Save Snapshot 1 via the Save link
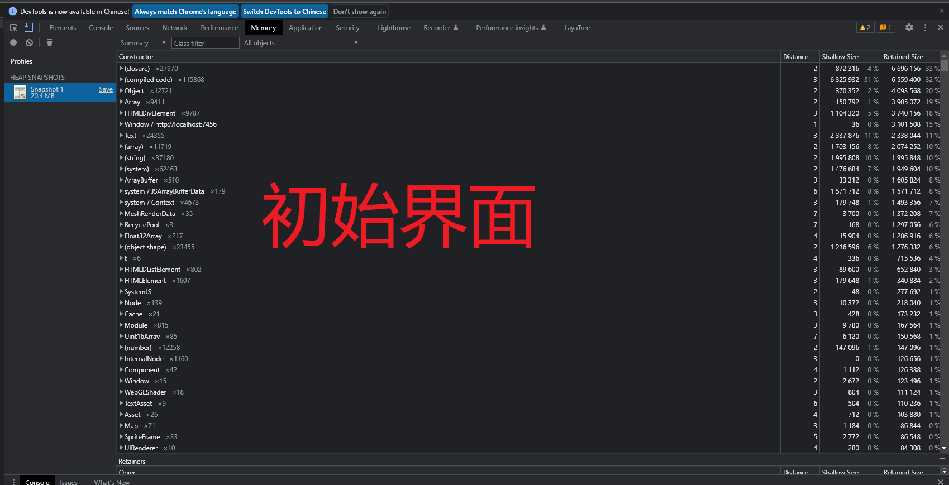Screen dimensions: 949x485 click(x=106, y=89)
